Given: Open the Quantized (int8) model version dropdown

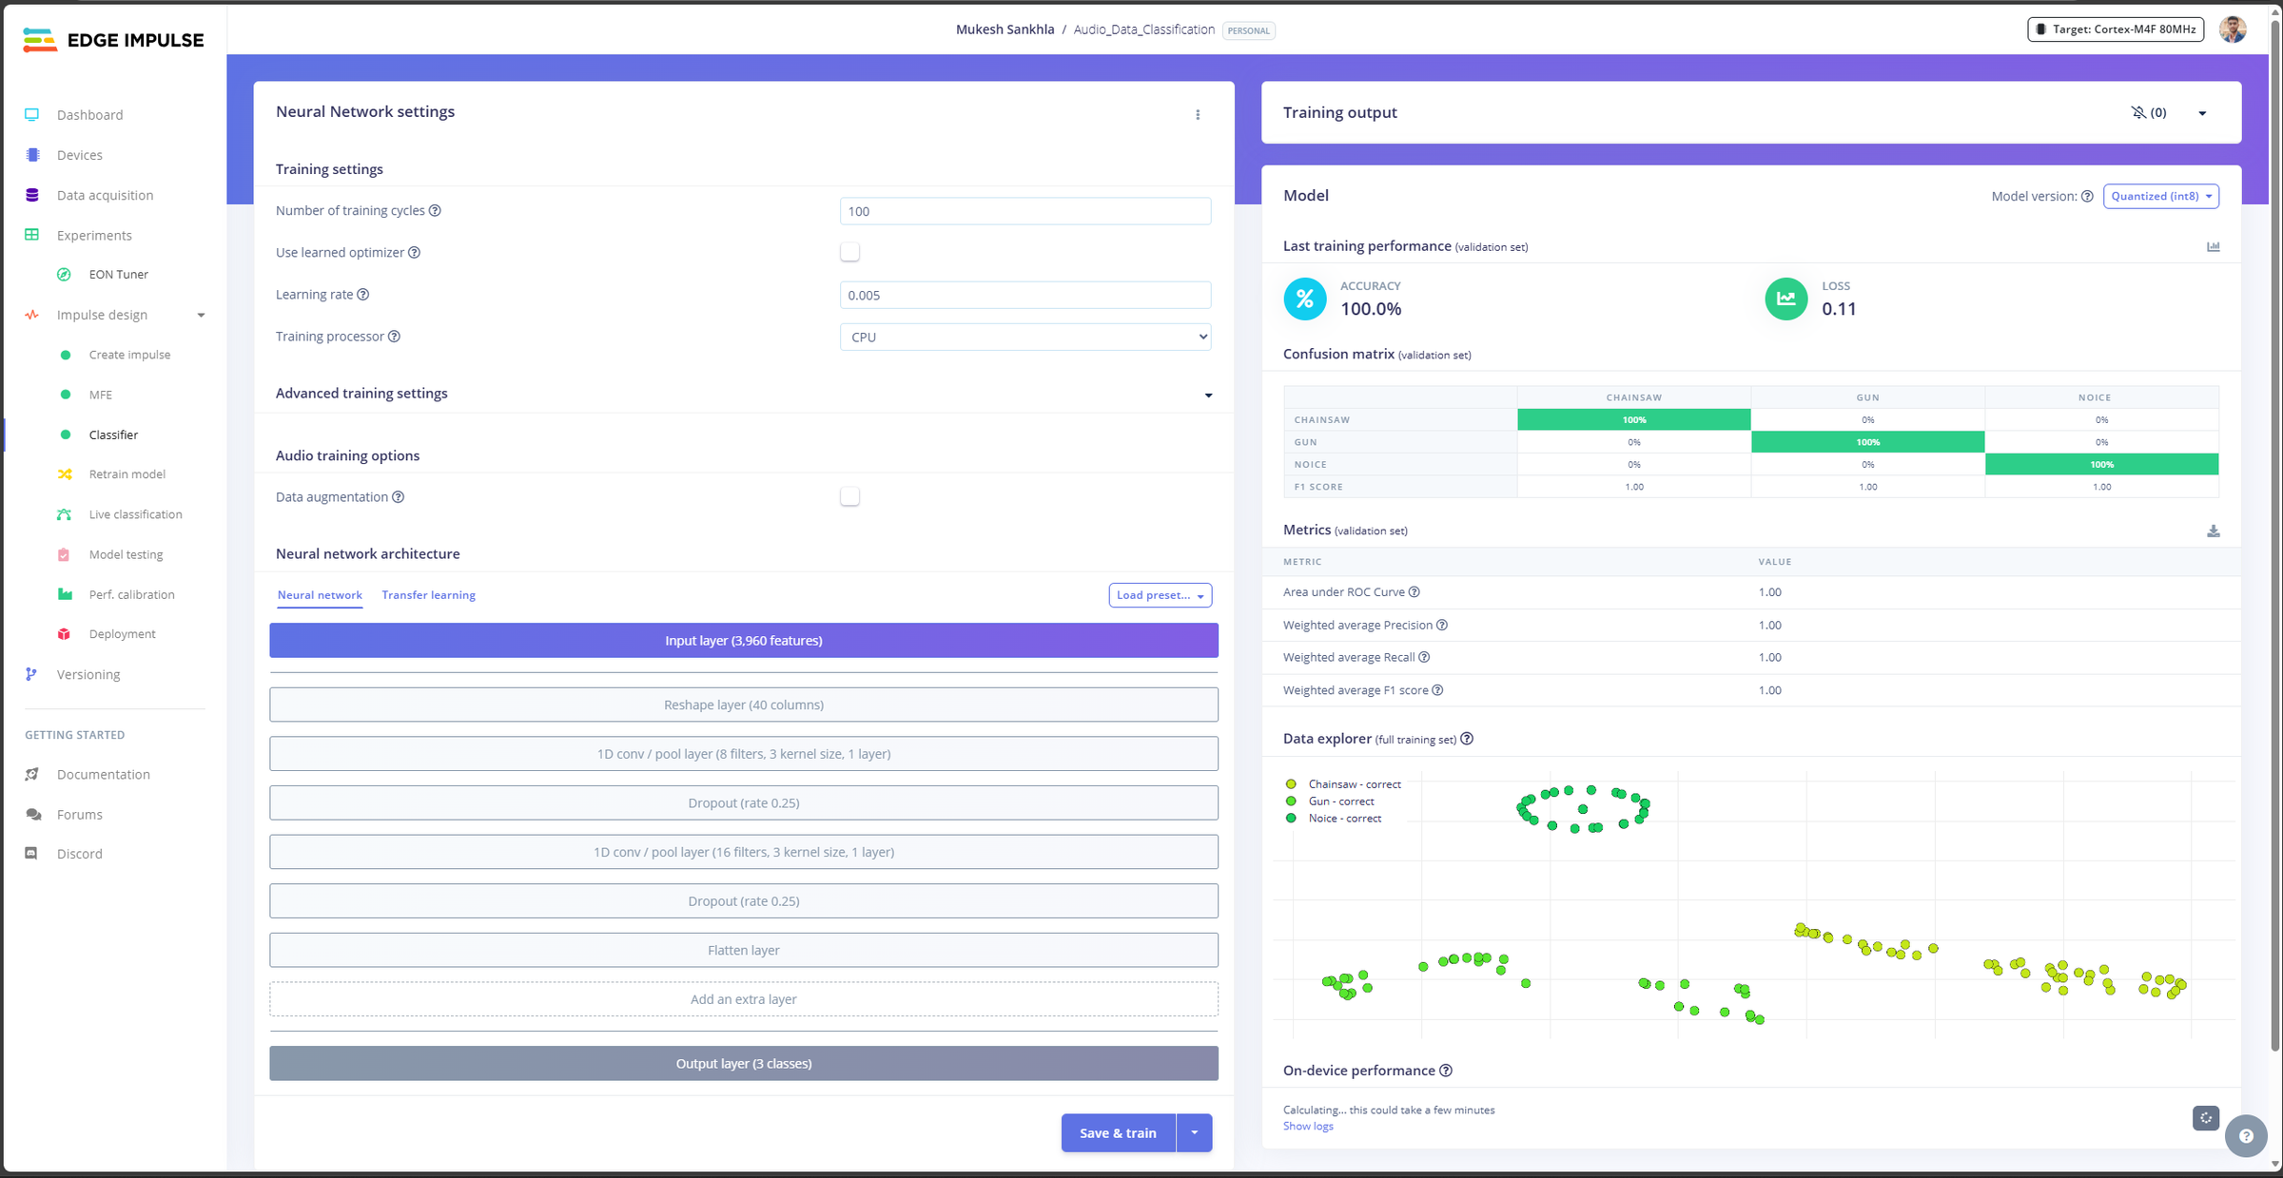Looking at the screenshot, I should pos(2160,196).
